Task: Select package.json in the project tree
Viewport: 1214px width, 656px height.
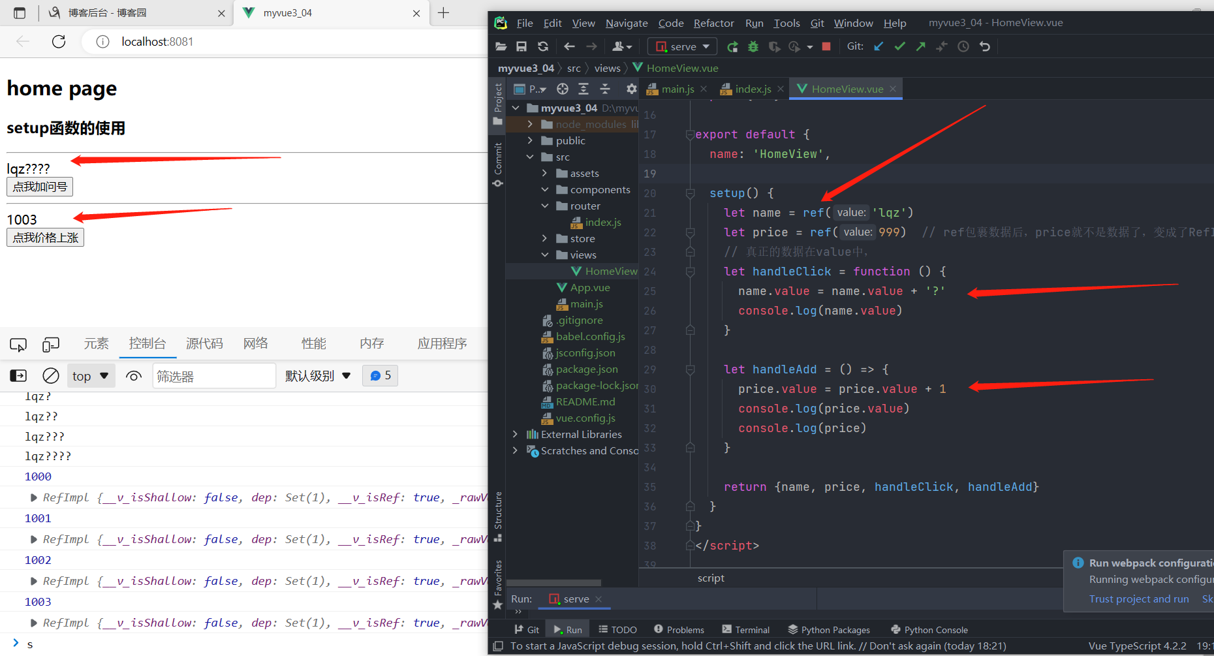Action: (x=587, y=369)
